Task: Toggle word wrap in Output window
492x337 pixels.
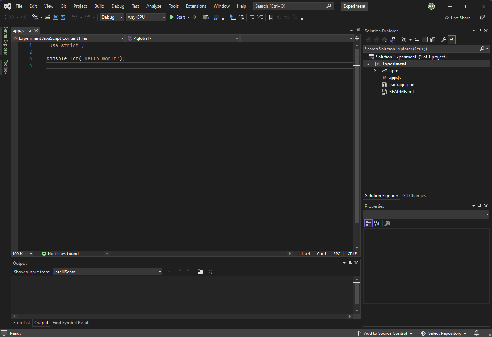Action: pyautogui.click(x=211, y=272)
